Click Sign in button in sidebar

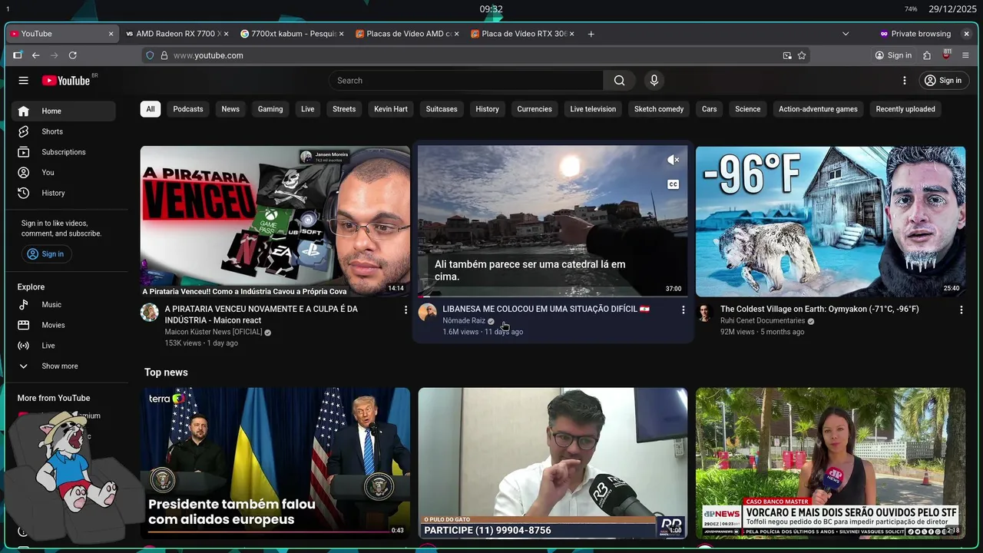tap(45, 254)
